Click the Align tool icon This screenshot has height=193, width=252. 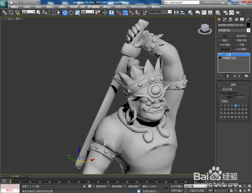183,13
